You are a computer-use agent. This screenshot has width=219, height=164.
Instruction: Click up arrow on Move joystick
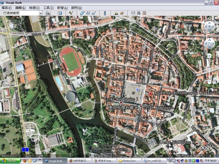click(209, 40)
